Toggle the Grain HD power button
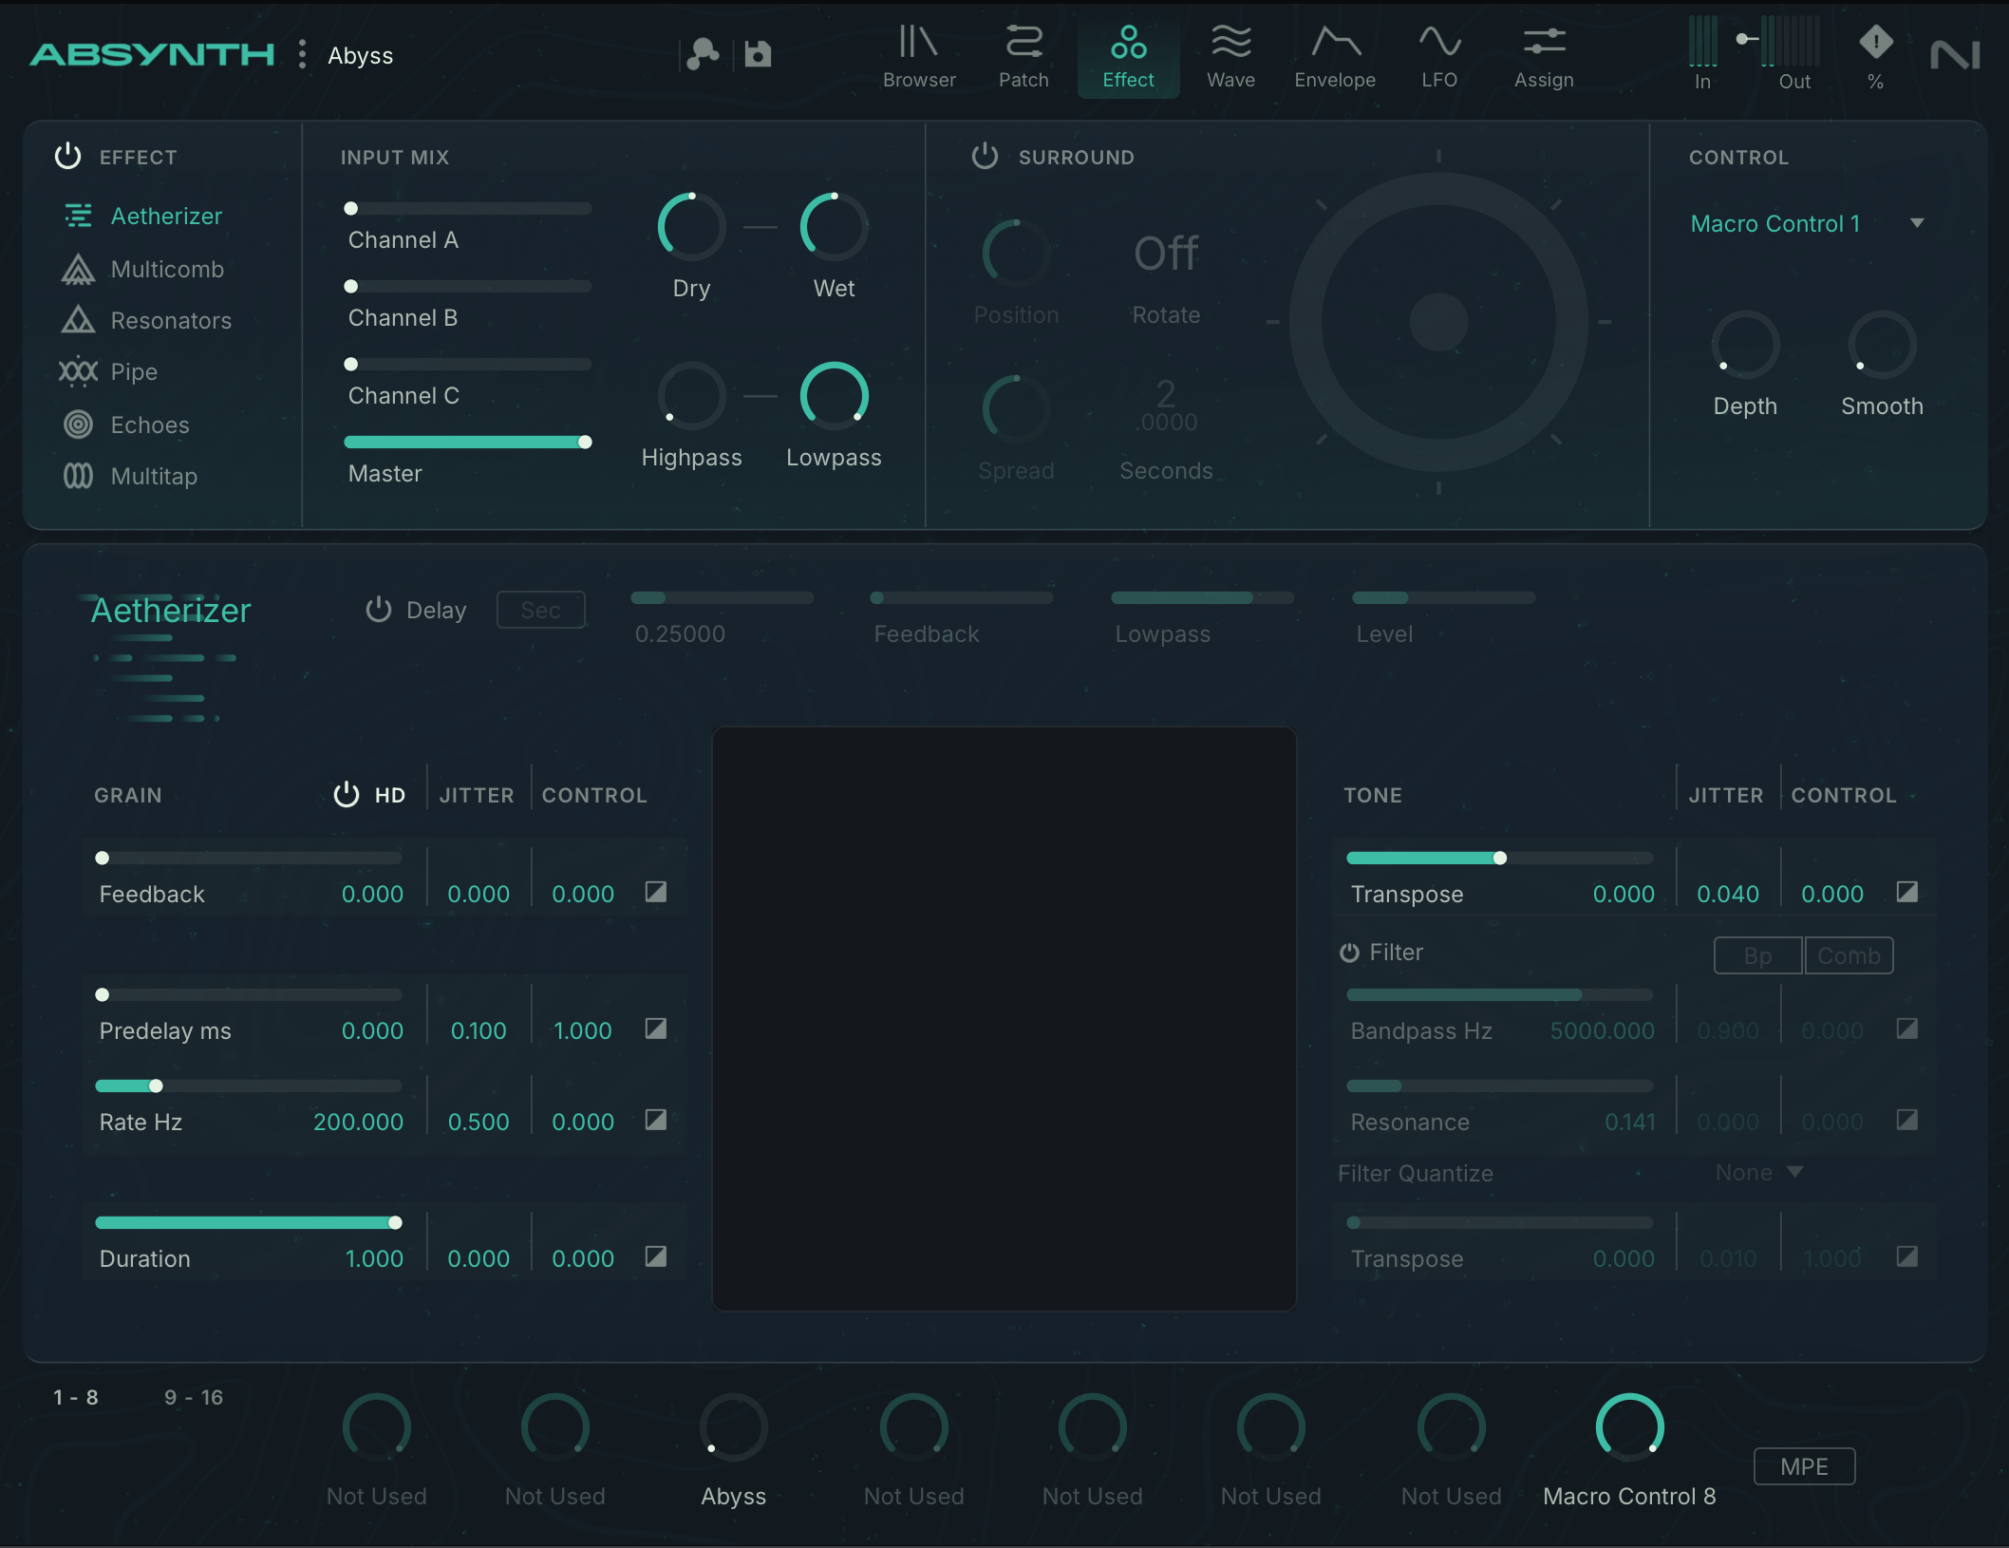Image resolution: width=2009 pixels, height=1548 pixels. [x=347, y=795]
